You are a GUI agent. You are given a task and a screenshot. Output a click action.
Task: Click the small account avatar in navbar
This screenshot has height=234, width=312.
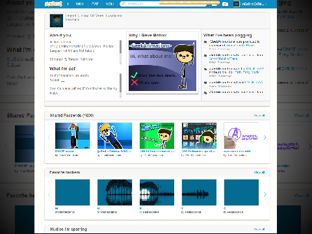point(237,4)
